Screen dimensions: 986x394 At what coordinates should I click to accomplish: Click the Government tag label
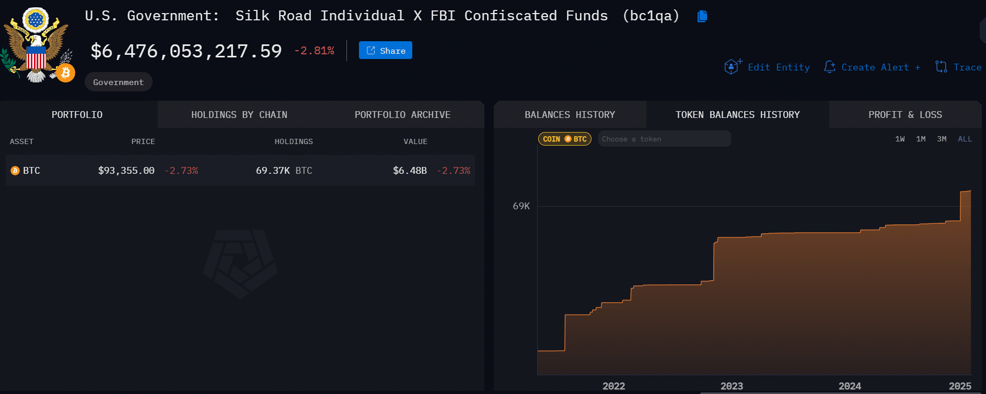(x=118, y=82)
